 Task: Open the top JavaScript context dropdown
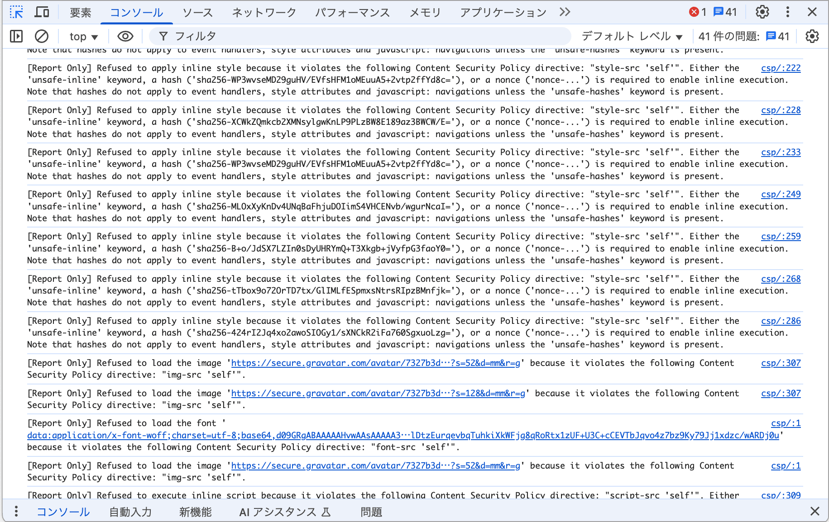coord(84,36)
